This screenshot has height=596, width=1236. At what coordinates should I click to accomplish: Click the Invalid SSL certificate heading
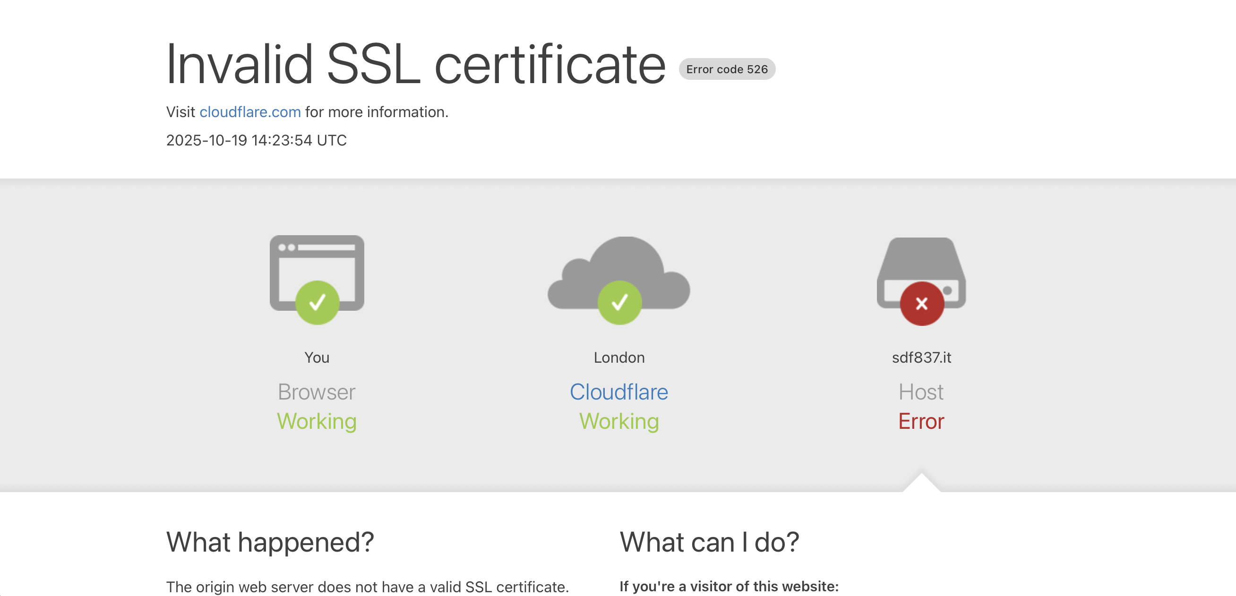coord(415,64)
